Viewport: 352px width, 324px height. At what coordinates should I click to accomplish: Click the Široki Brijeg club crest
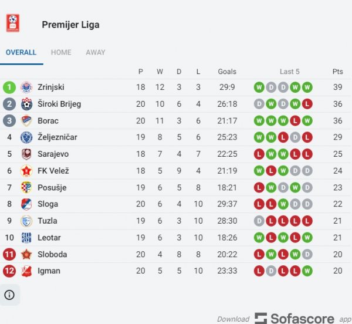(x=26, y=104)
